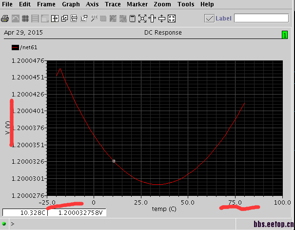Click the x-axis tick label -25.0
Screen dimensions: 295x230
pyautogui.click(x=47, y=203)
